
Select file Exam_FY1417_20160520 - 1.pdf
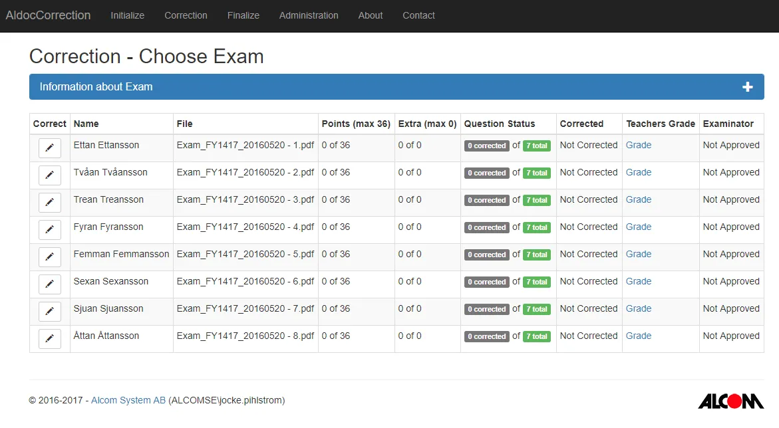click(245, 145)
